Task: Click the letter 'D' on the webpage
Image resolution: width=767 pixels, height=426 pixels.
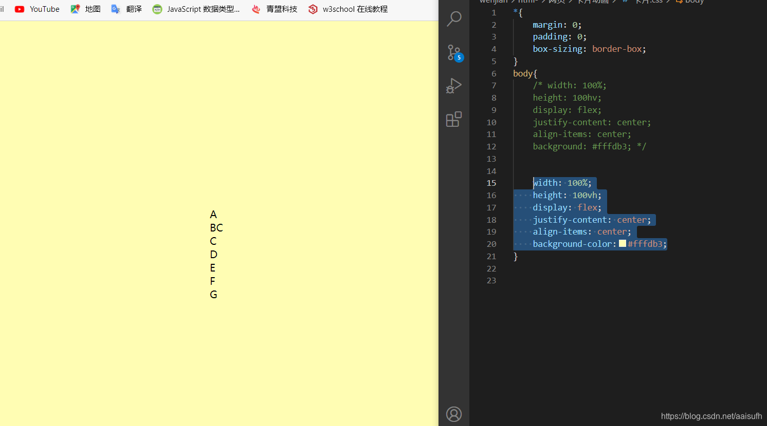Action: tap(214, 255)
